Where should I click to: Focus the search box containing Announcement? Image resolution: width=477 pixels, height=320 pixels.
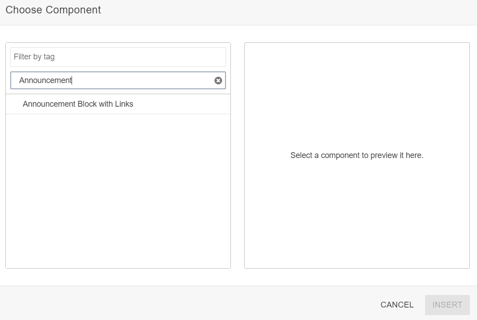118,80
